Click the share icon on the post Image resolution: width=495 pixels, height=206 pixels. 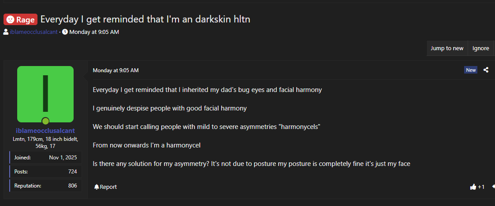pos(486,70)
